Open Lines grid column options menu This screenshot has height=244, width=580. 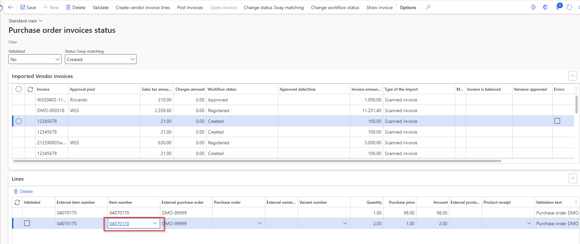[576, 202]
